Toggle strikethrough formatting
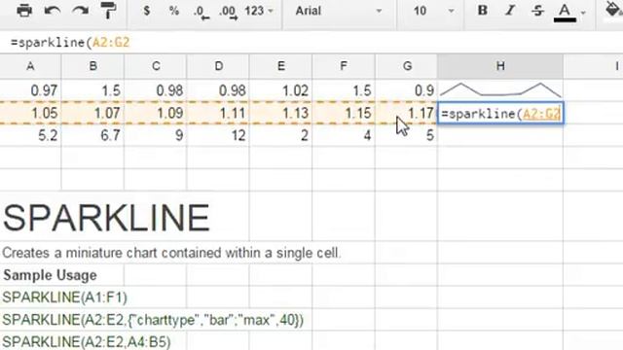 pyautogui.click(x=537, y=11)
